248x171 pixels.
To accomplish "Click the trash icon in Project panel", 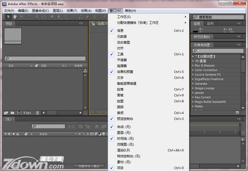I will 38,112.
